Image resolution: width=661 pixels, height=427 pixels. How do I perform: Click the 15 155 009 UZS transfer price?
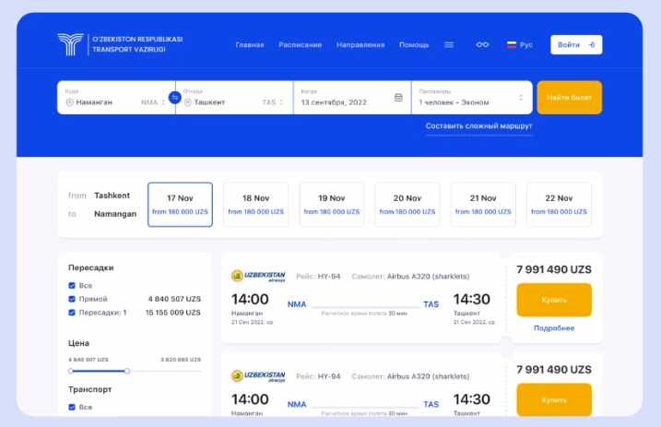[x=172, y=313]
